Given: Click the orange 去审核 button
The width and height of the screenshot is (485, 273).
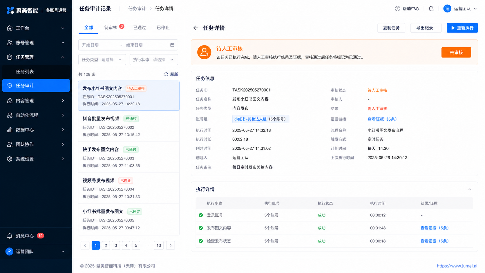Looking at the screenshot, I should tap(456, 52).
